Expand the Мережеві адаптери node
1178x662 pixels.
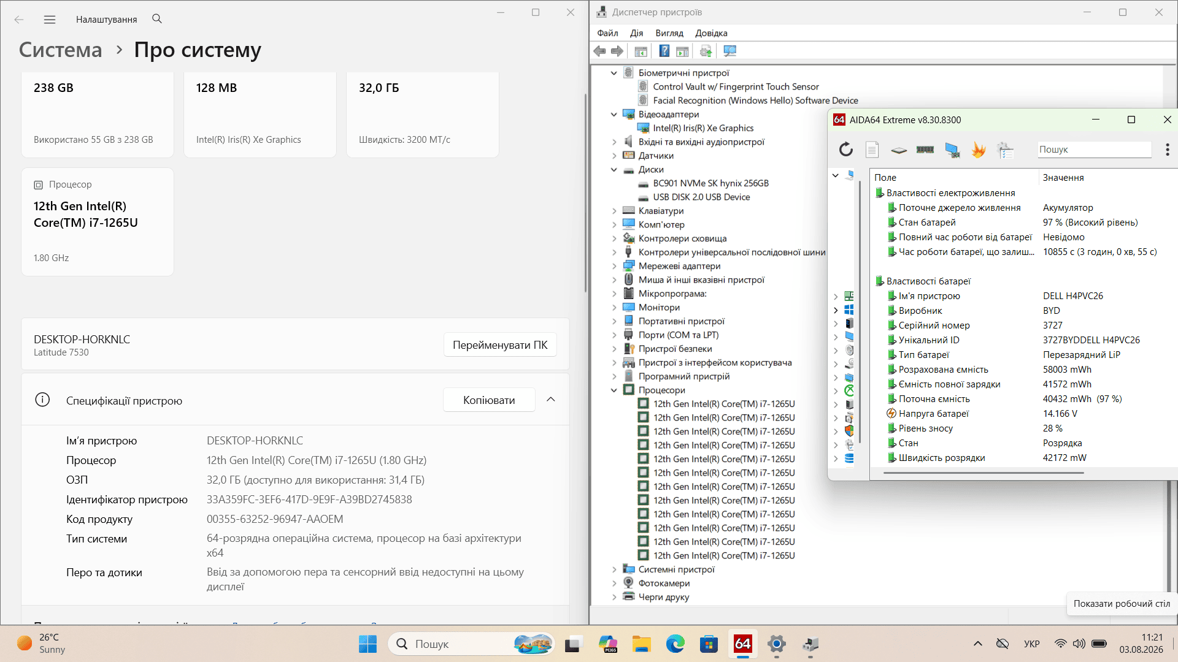(x=614, y=266)
